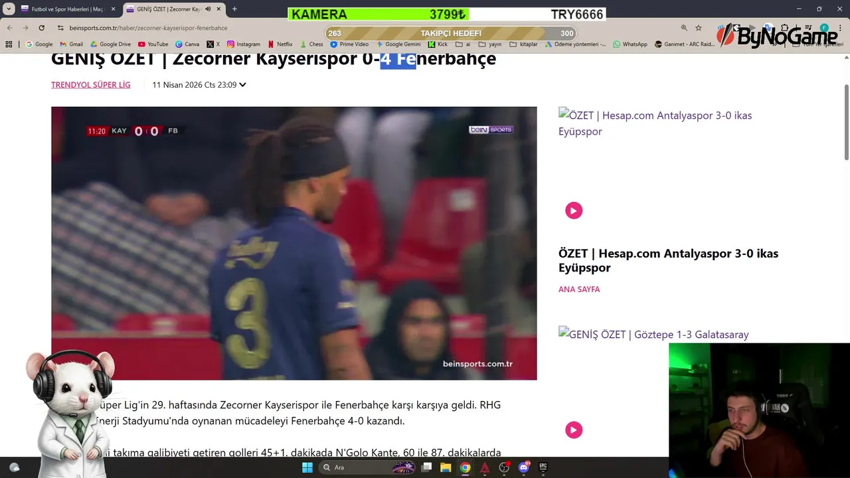
Task: Open the 'kitaplar' bookmarks folder
Action: tap(523, 44)
